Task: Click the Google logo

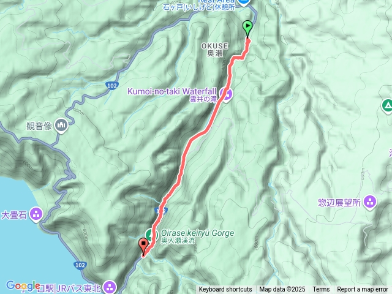Action: coord(23,285)
